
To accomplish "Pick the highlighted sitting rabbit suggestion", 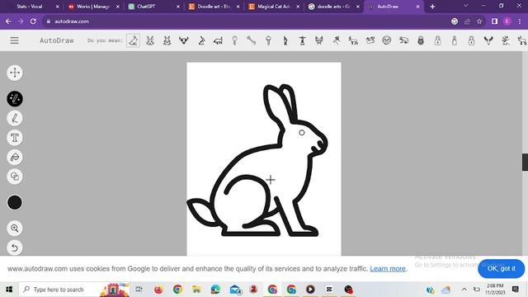I will (x=133, y=40).
